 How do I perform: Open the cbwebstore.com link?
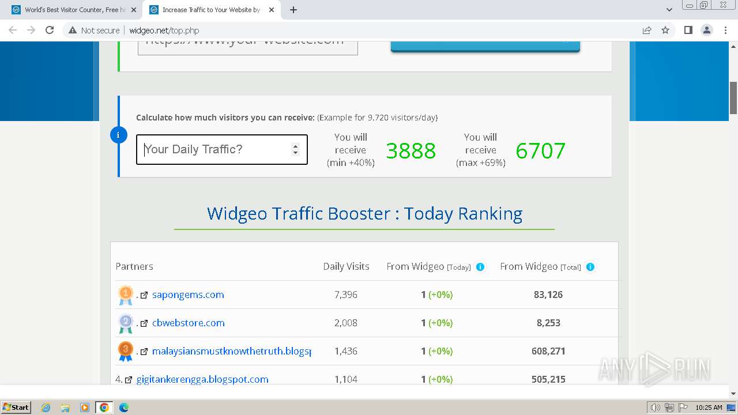click(x=189, y=323)
